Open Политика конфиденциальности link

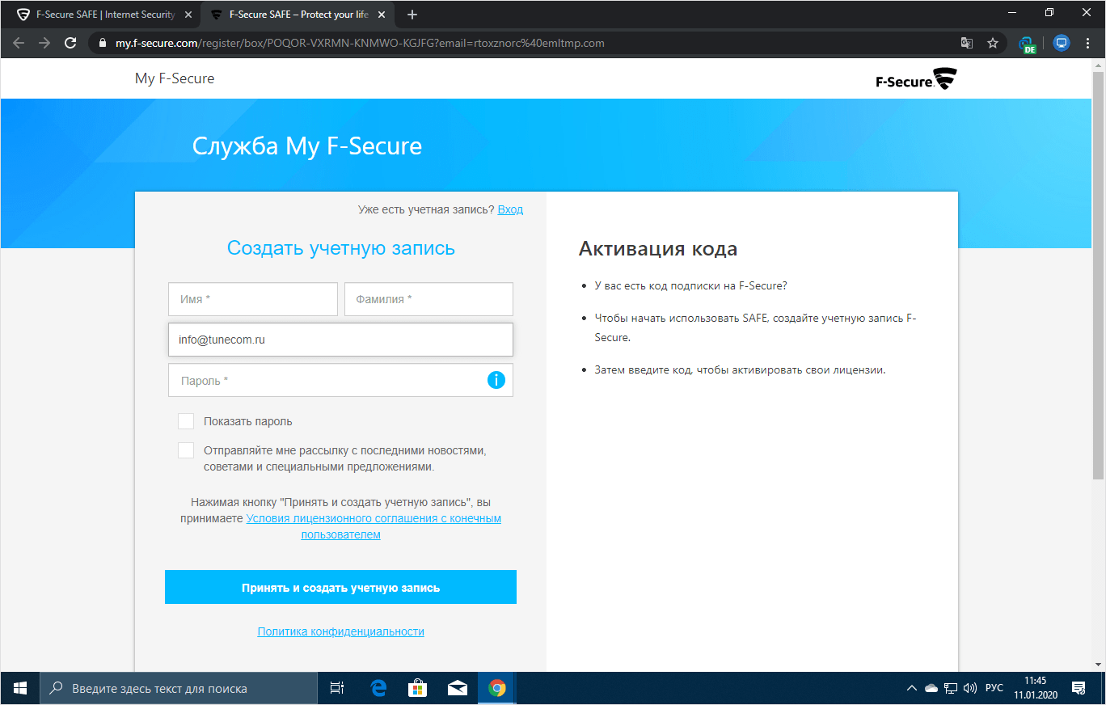[x=340, y=631]
